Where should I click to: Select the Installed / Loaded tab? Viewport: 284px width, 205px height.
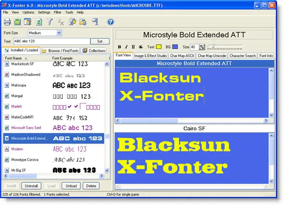click(x=21, y=50)
